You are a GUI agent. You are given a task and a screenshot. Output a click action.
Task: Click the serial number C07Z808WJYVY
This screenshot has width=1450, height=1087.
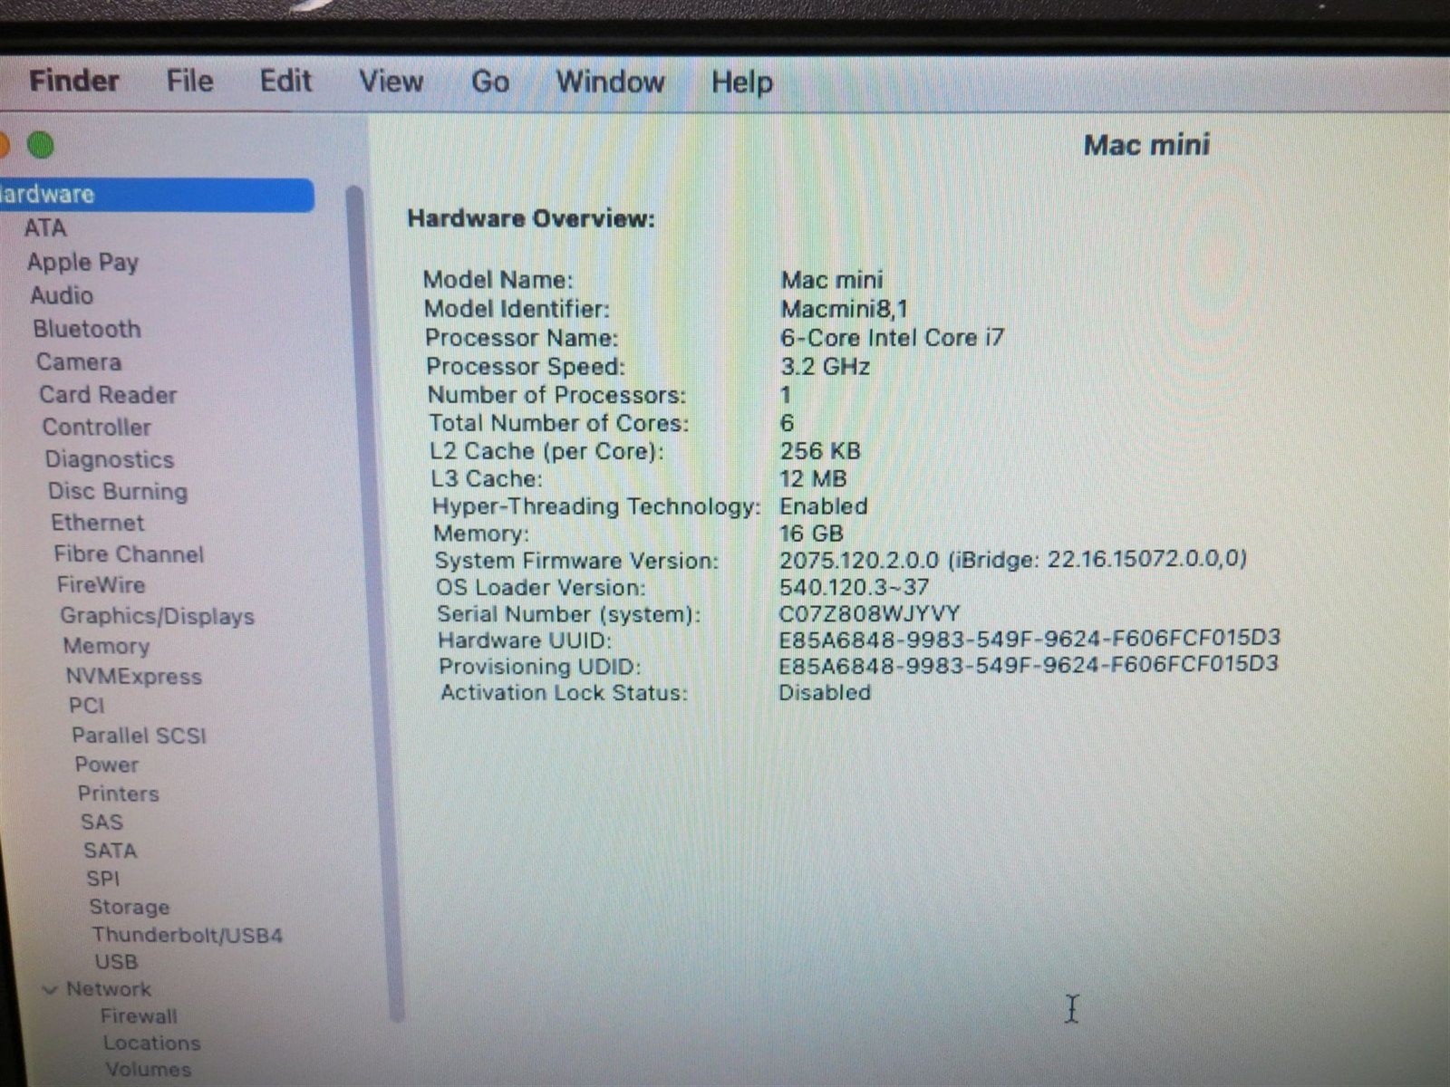[x=869, y=613]
